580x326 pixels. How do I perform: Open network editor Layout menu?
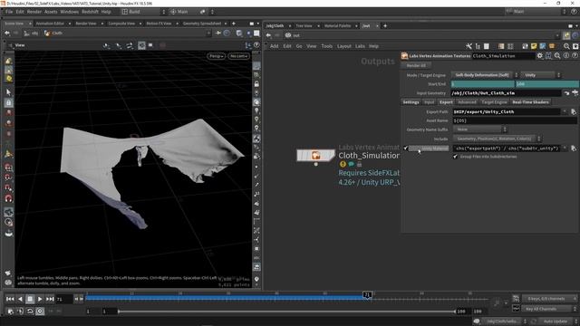344,46
